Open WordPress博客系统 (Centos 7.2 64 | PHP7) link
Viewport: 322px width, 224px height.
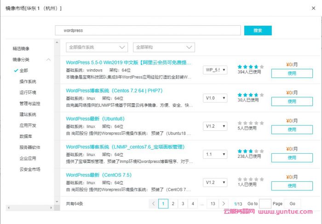pos(114,90)
